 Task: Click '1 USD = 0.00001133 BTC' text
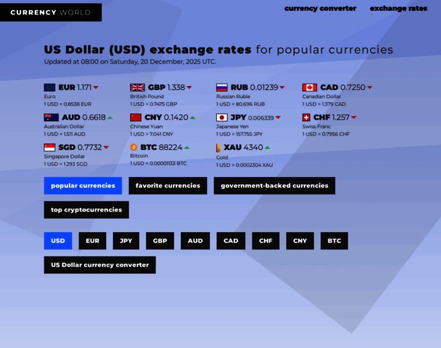click(158, 164)
